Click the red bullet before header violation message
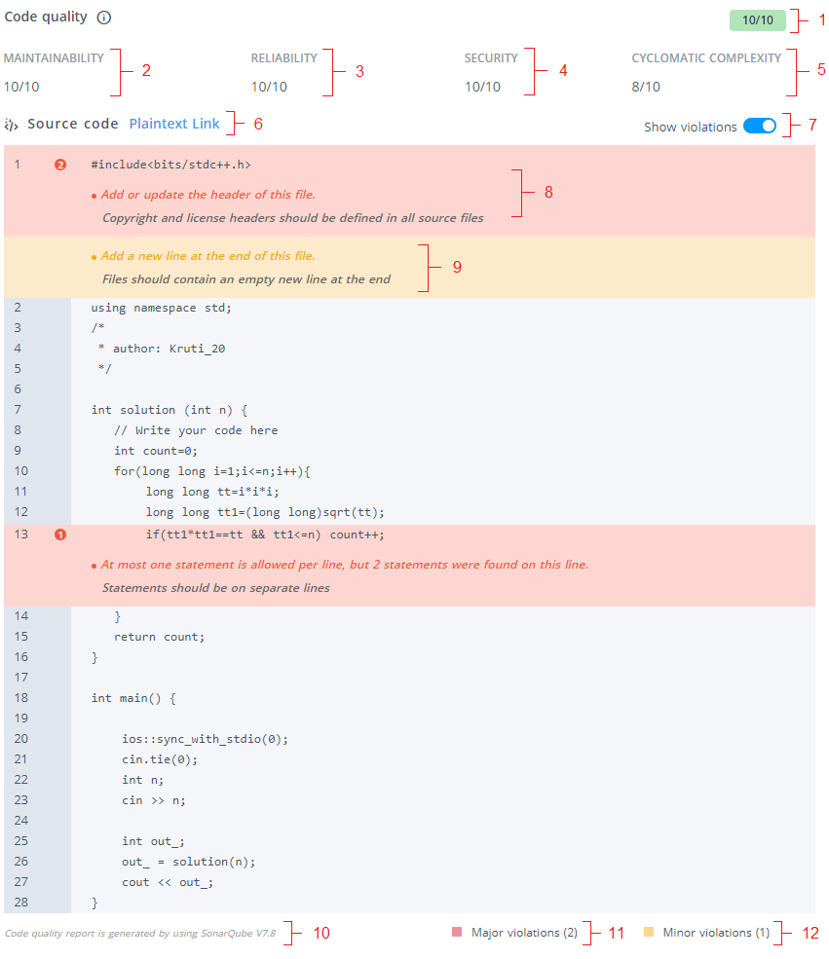This screenshot has height=959, width=829. coord(94,196)
